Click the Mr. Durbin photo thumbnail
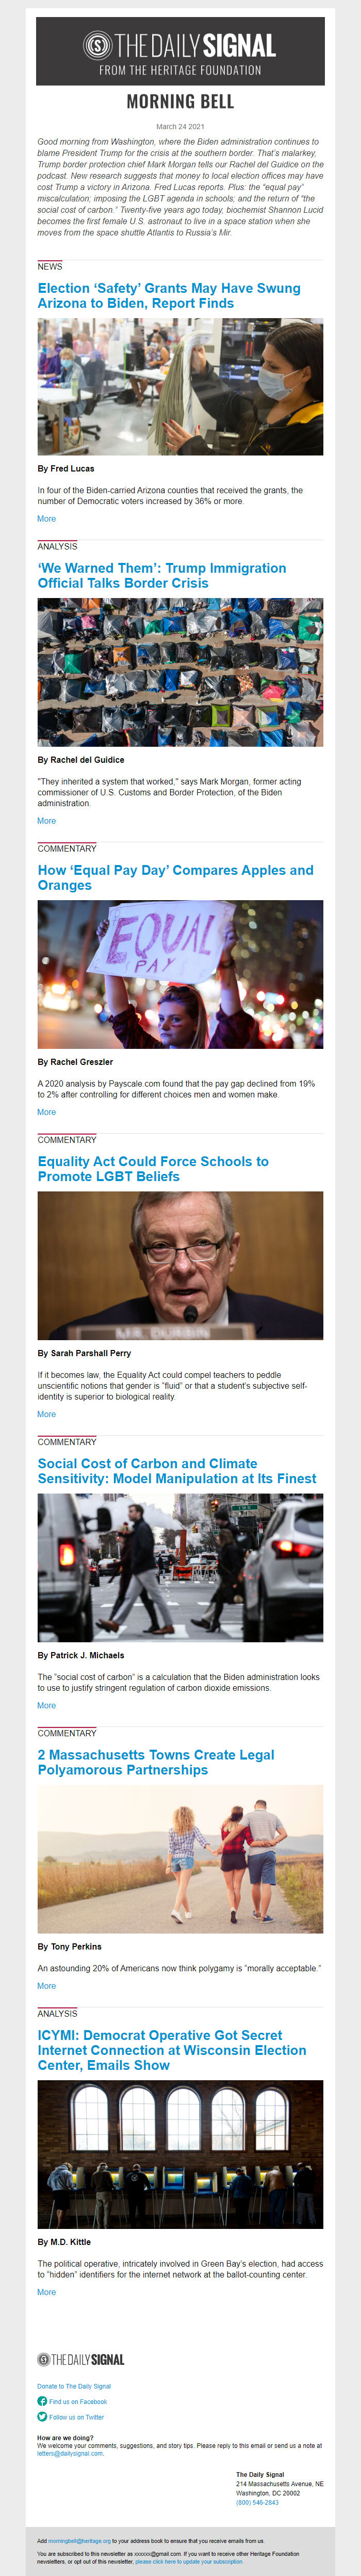361x2576 pixels. 179,1265
